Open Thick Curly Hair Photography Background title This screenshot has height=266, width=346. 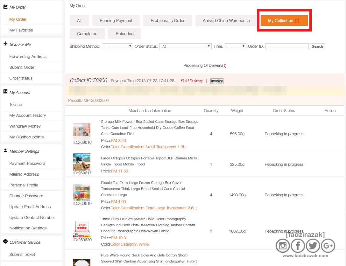(x=148, y=225)
